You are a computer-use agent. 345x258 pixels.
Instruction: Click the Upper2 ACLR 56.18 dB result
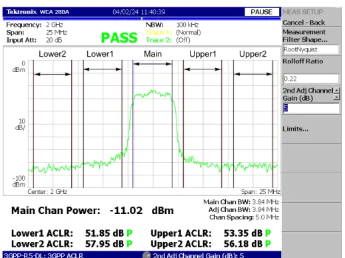211,244
